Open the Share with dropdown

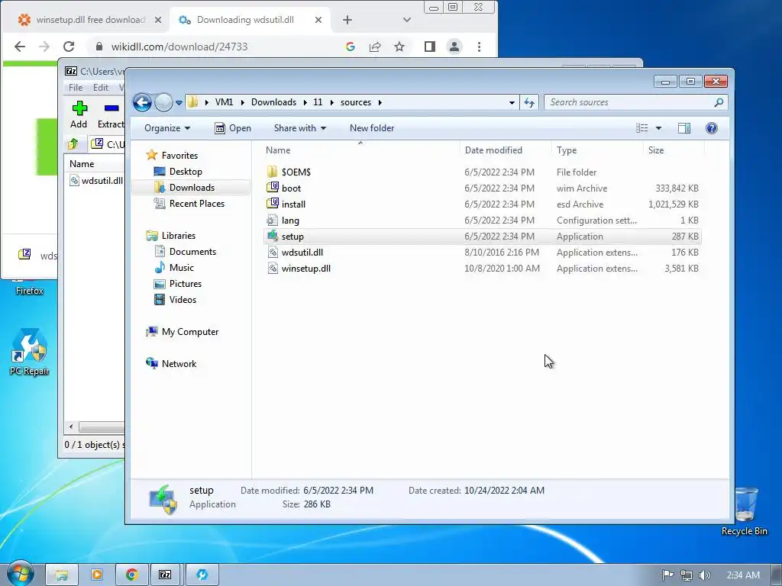[299, 128]
